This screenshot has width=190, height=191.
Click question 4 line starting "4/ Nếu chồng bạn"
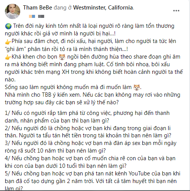pyautogui.click(x=90, y=158)
